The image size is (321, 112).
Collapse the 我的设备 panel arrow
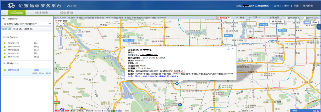tap(4, 19)
